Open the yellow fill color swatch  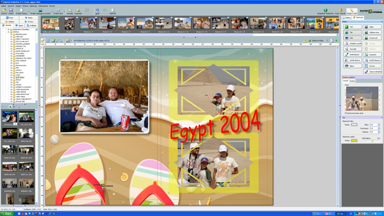[x=354, y=140]
